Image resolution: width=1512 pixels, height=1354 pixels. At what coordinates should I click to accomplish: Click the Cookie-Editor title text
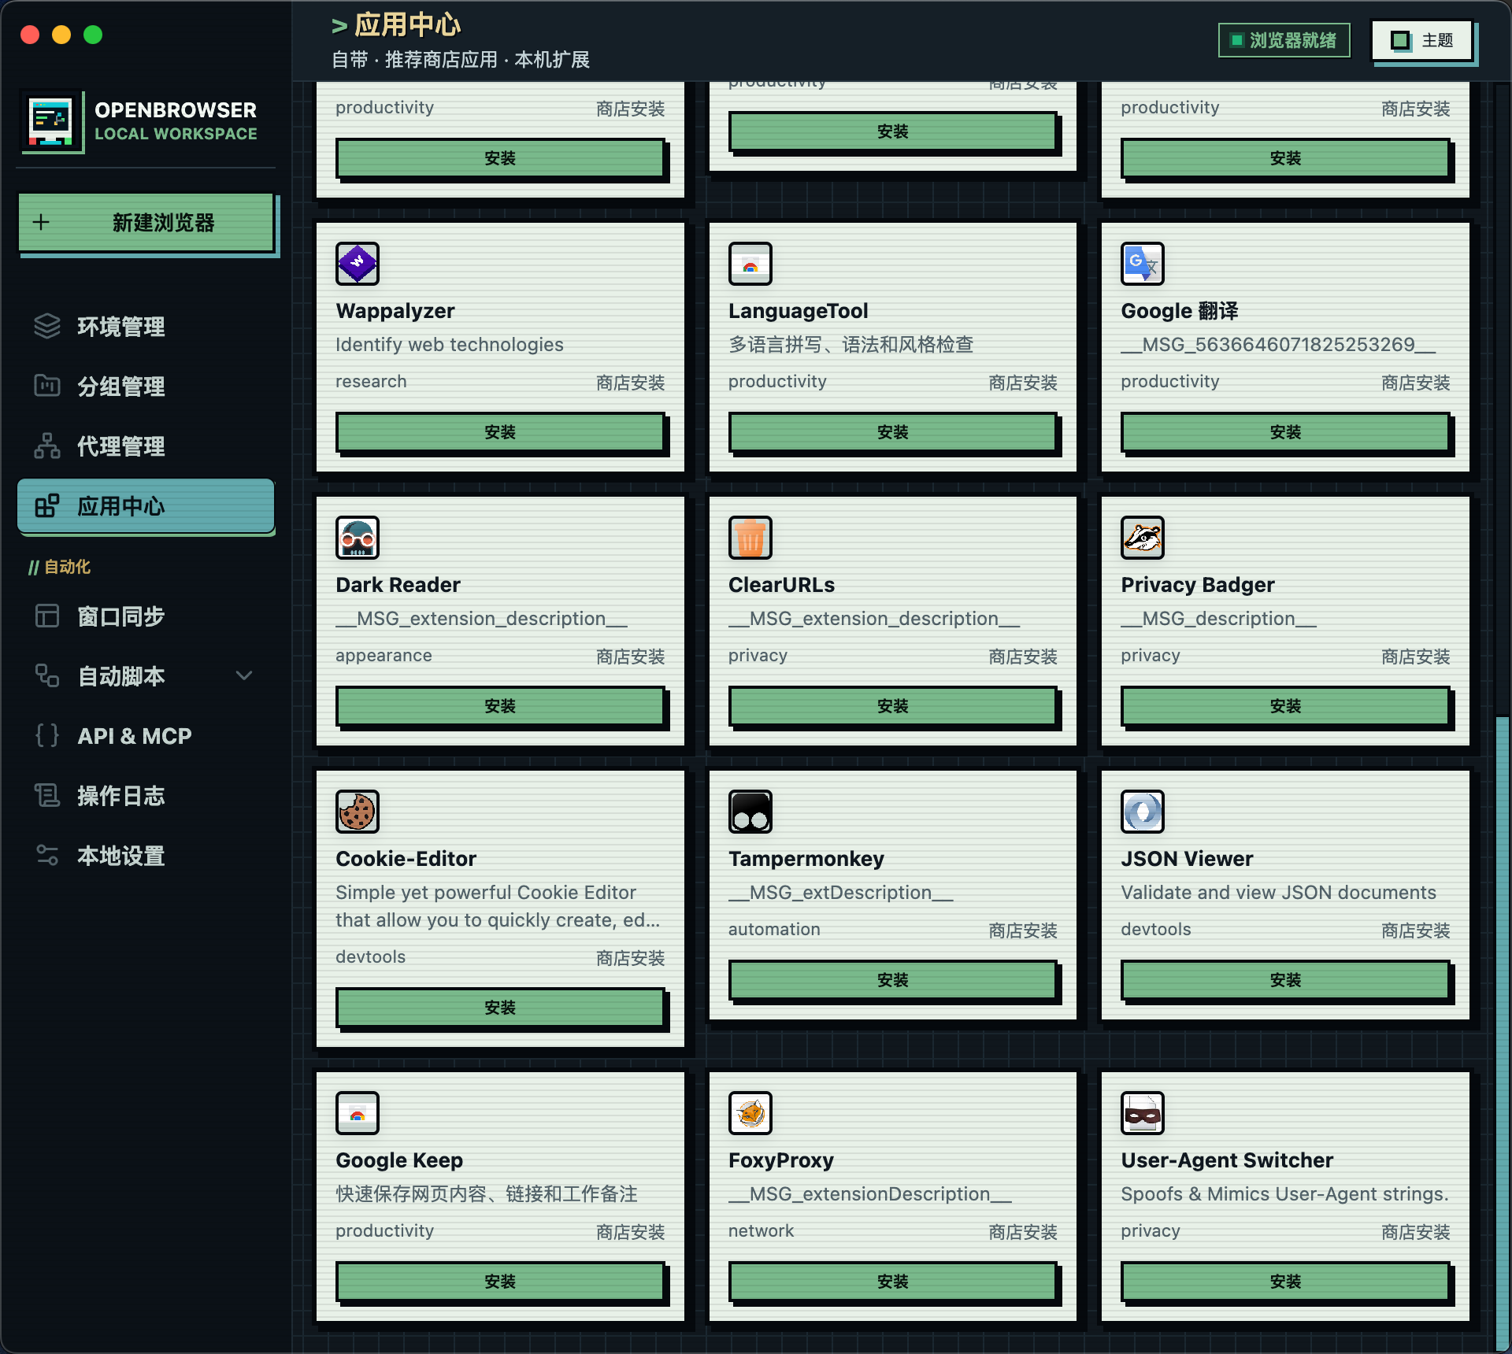click(x=406, y=859)
